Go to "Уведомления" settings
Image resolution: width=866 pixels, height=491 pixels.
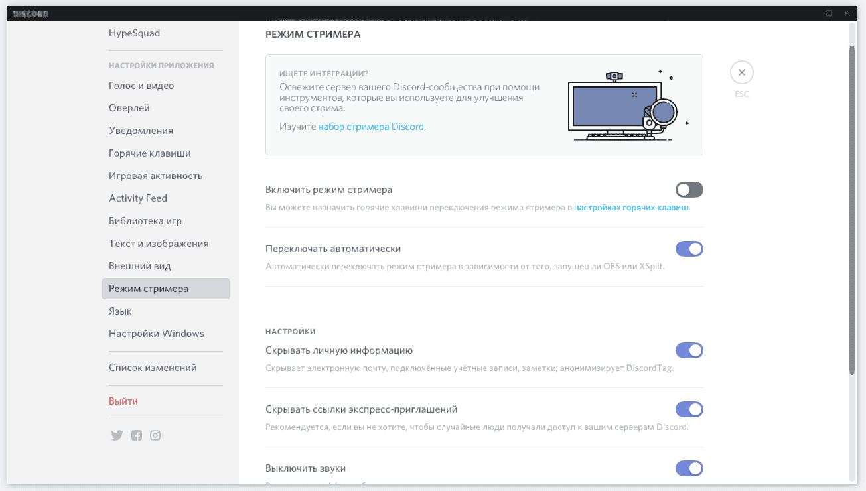pyautogui.click(x=166, y=131)
